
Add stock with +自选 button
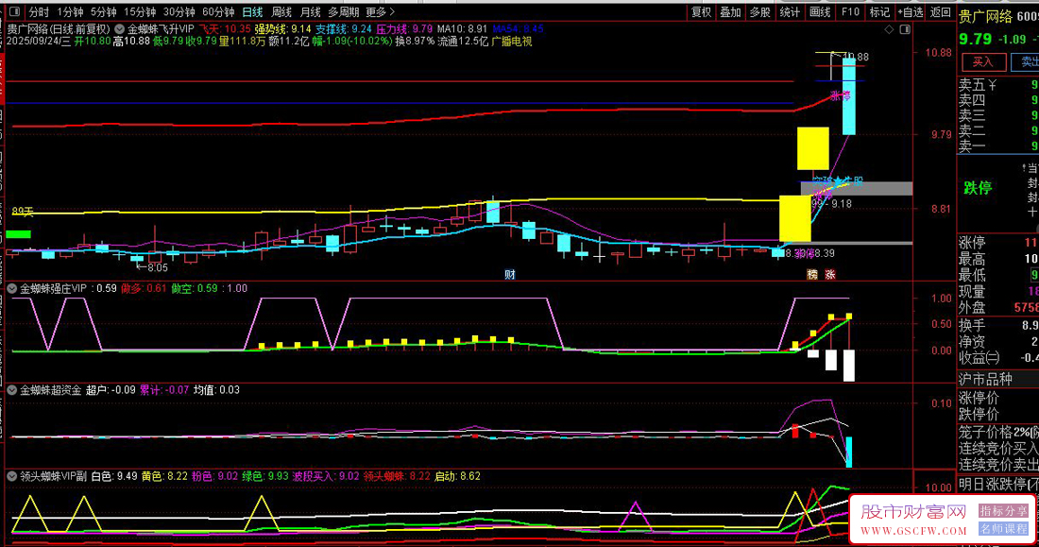click(911, 12)
